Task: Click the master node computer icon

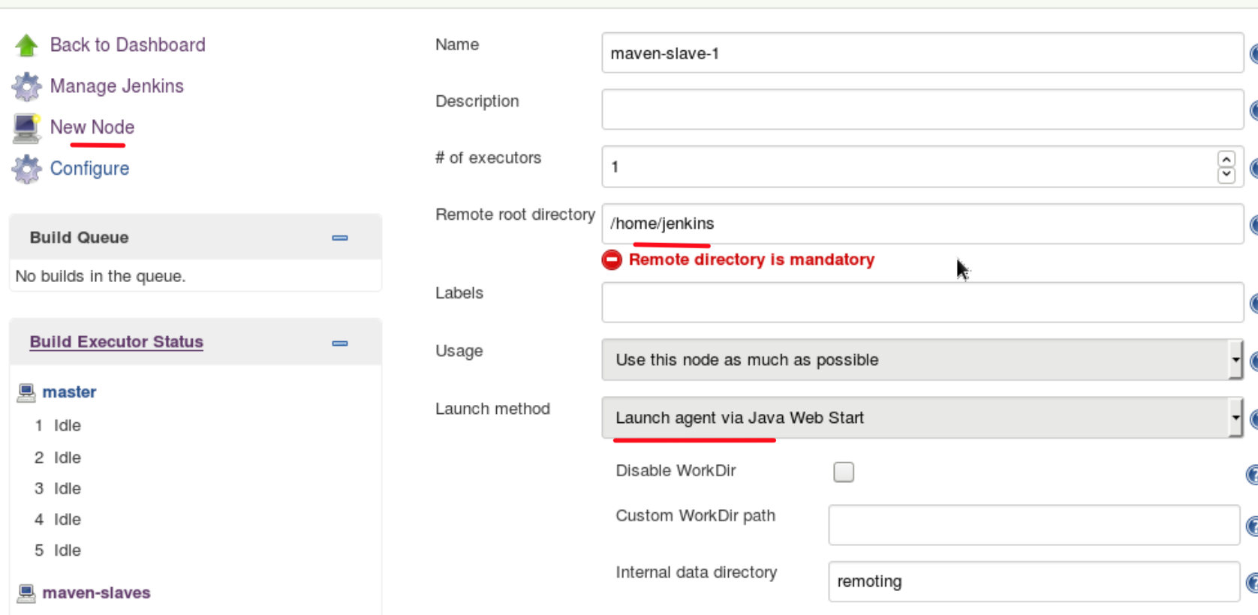Action: click(x=26, y=392)
